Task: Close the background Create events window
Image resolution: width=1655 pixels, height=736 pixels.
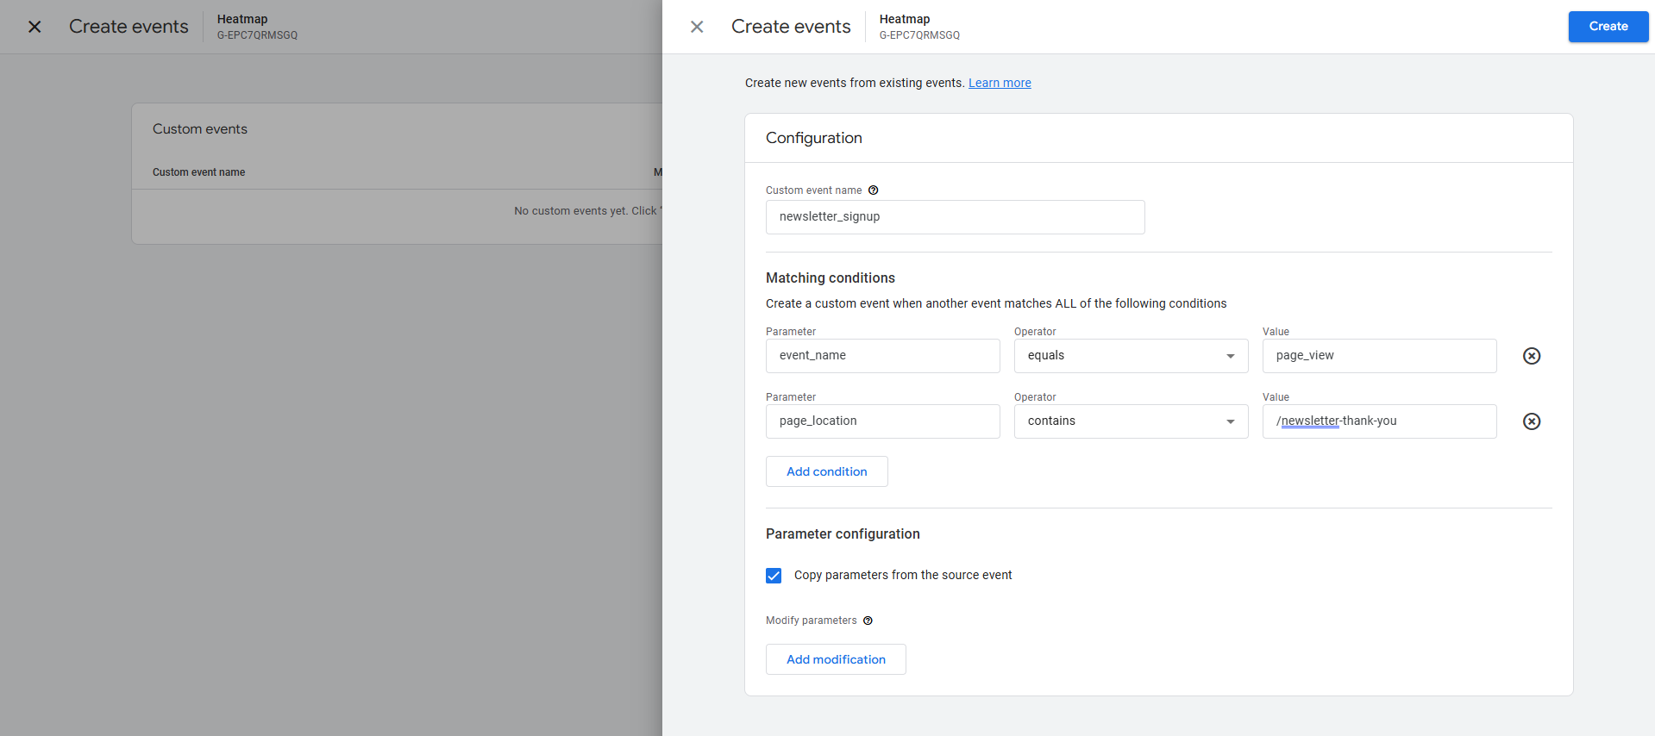Action: pyautogui.click(x=34, y=27)
